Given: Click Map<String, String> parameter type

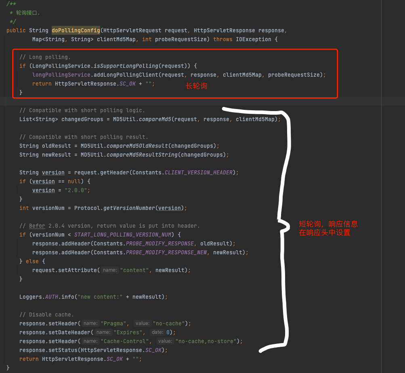Looking at the screenshot, I should [63, 39].
